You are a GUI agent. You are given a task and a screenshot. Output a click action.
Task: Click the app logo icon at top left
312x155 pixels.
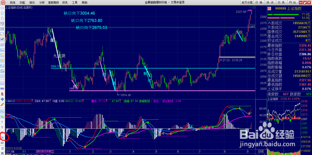(3, 2)
